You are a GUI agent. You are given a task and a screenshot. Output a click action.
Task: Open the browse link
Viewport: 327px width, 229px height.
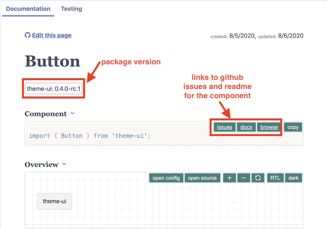(x=269, y=127)
